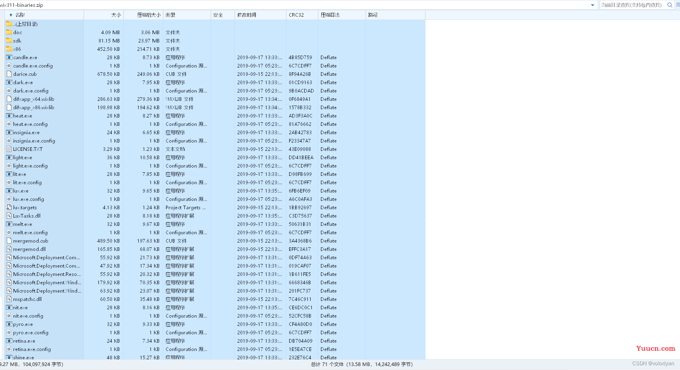Select difxapp_x64.wixlib file icon
680x370 pixels.
coord(9,99)
